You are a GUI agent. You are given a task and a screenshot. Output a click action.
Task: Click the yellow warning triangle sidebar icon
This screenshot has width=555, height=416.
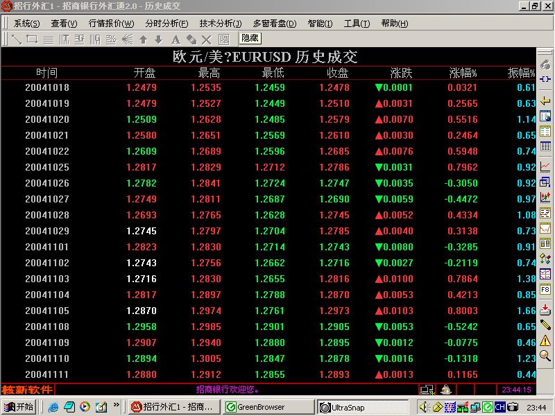(x=545, y=340)
